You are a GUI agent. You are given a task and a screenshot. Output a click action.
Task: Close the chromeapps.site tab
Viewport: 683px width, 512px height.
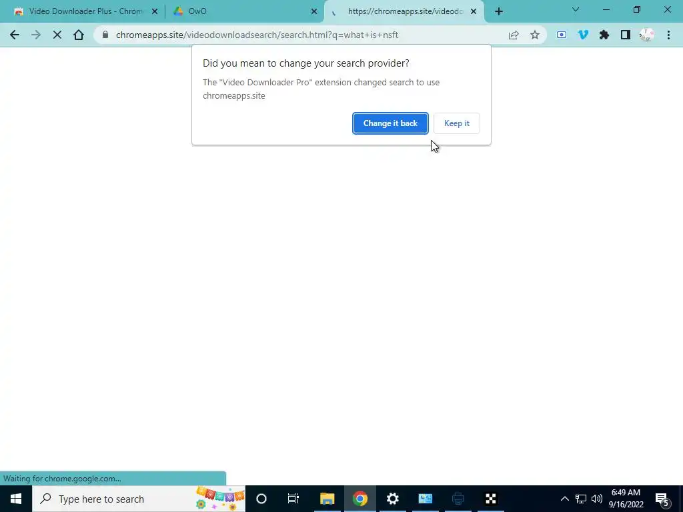[474, 11]
